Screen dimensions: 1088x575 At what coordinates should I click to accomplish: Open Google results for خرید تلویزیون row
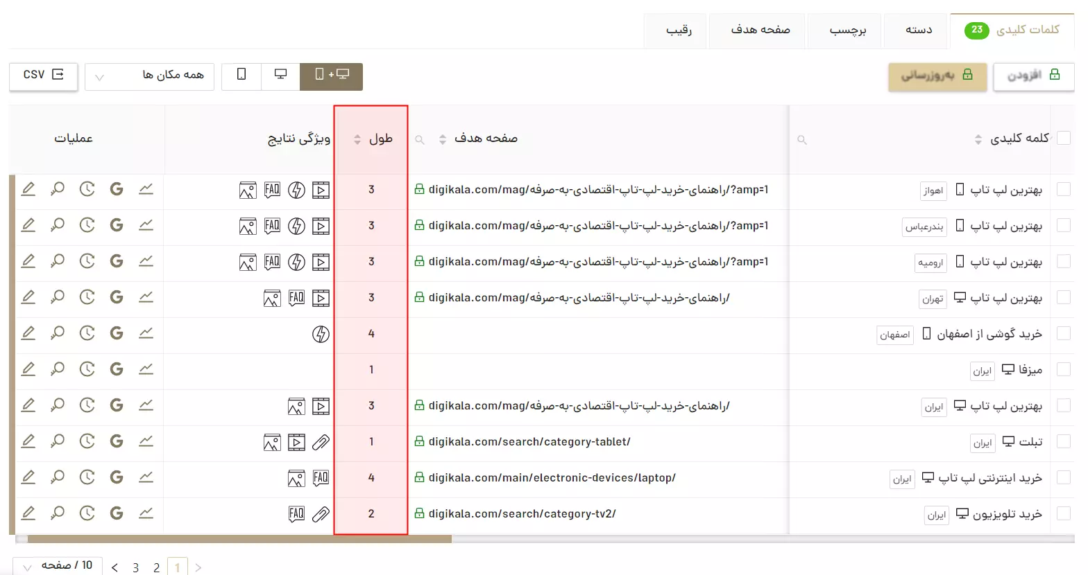coord(117,513)
